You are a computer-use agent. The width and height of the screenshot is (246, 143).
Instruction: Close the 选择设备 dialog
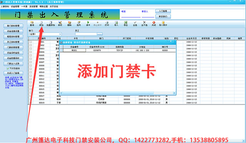click(x=171, y=41)
